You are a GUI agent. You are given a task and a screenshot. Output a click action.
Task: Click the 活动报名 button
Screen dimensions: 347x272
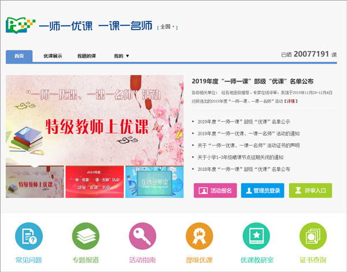tap(215, 191)
